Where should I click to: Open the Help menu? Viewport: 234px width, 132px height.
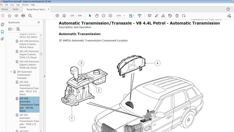pyautogui.click(x=33, y=5)
